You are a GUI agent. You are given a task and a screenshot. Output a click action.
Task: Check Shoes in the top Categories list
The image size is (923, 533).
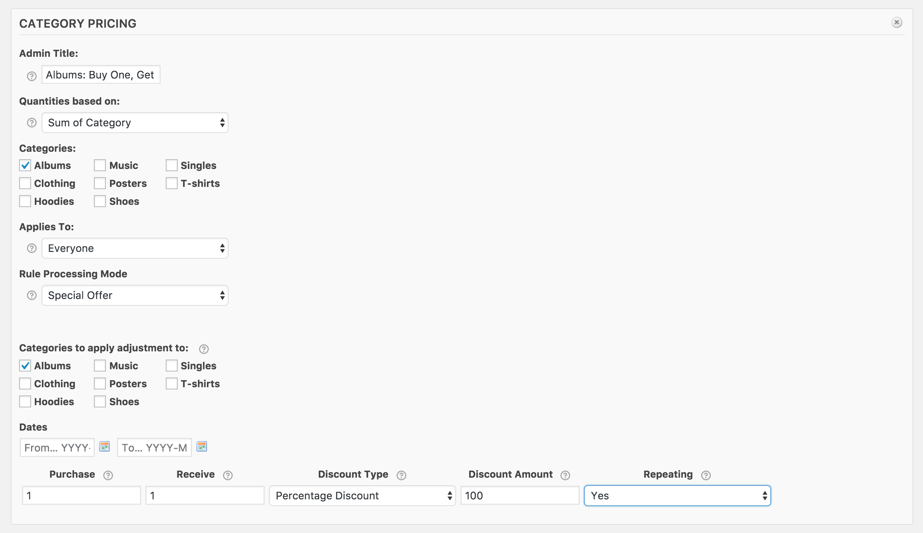100,201
